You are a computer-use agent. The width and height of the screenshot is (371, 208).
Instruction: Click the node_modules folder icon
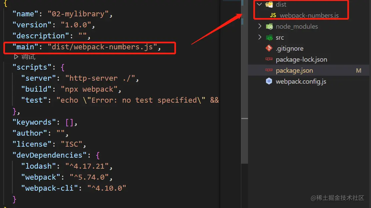269,26
